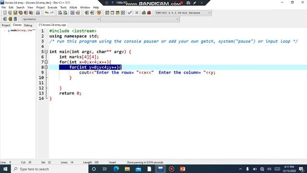Open the Execute menu
The height and width of the screenshot is (173, 307).
point(52,8)
